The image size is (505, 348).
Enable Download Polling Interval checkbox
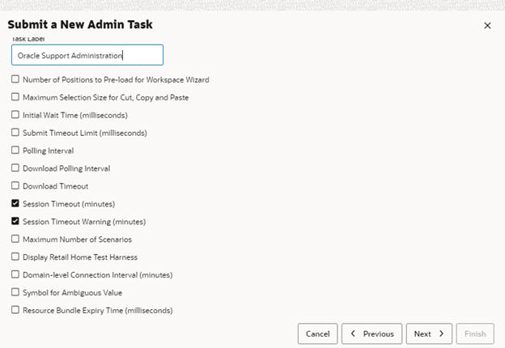[x=15, y=168]
